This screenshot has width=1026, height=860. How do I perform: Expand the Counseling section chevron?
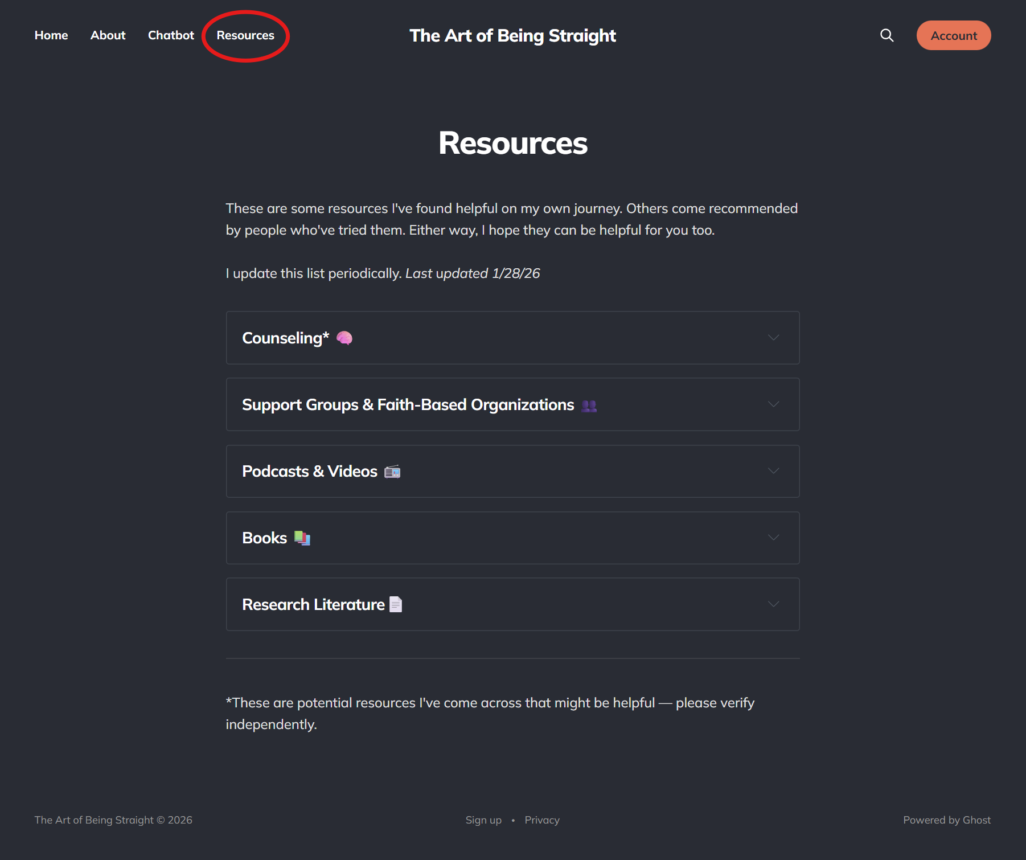773,338
